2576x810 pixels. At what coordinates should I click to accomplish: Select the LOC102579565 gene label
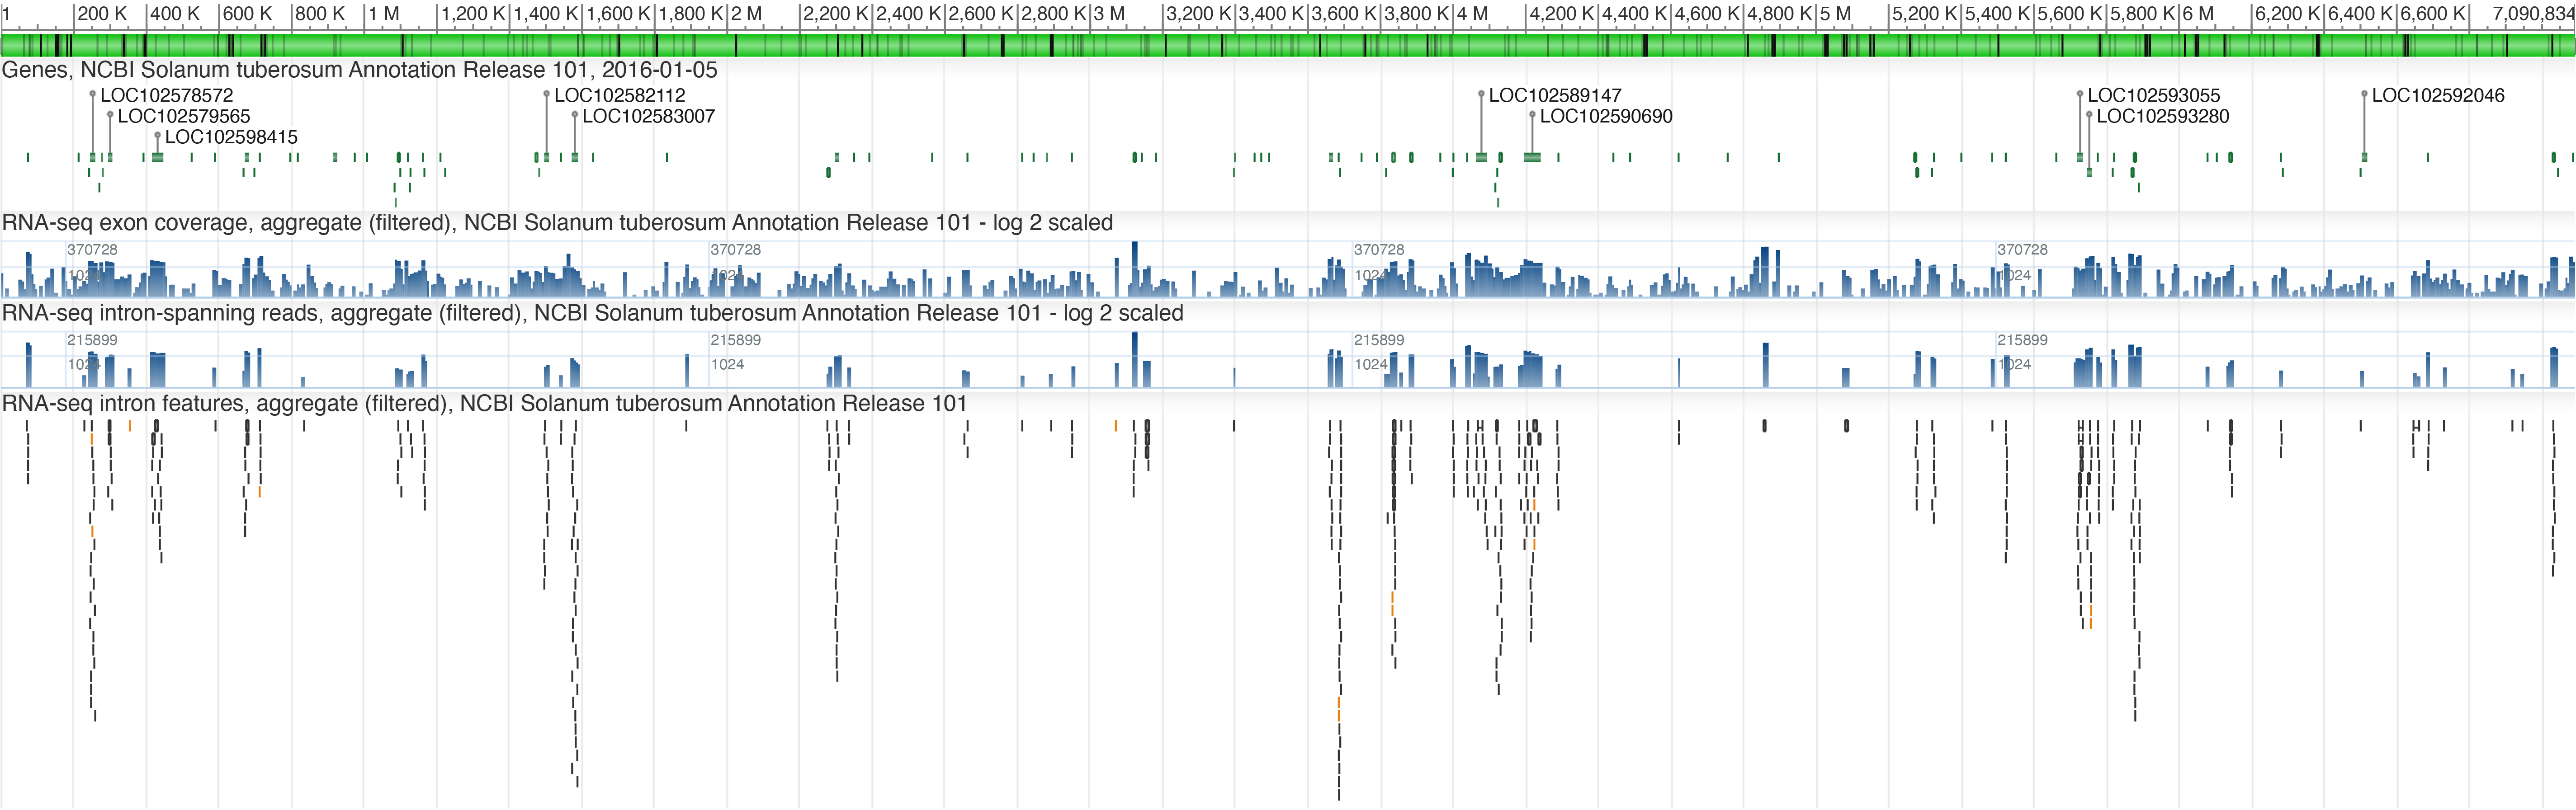pos(184,116)
